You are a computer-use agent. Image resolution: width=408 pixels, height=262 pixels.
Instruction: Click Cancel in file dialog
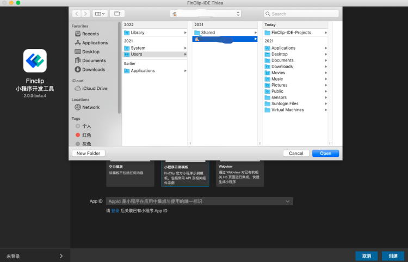(296, 153)
